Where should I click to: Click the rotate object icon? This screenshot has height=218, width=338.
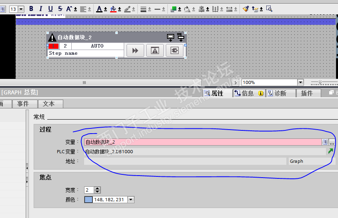tap(187, 9)
